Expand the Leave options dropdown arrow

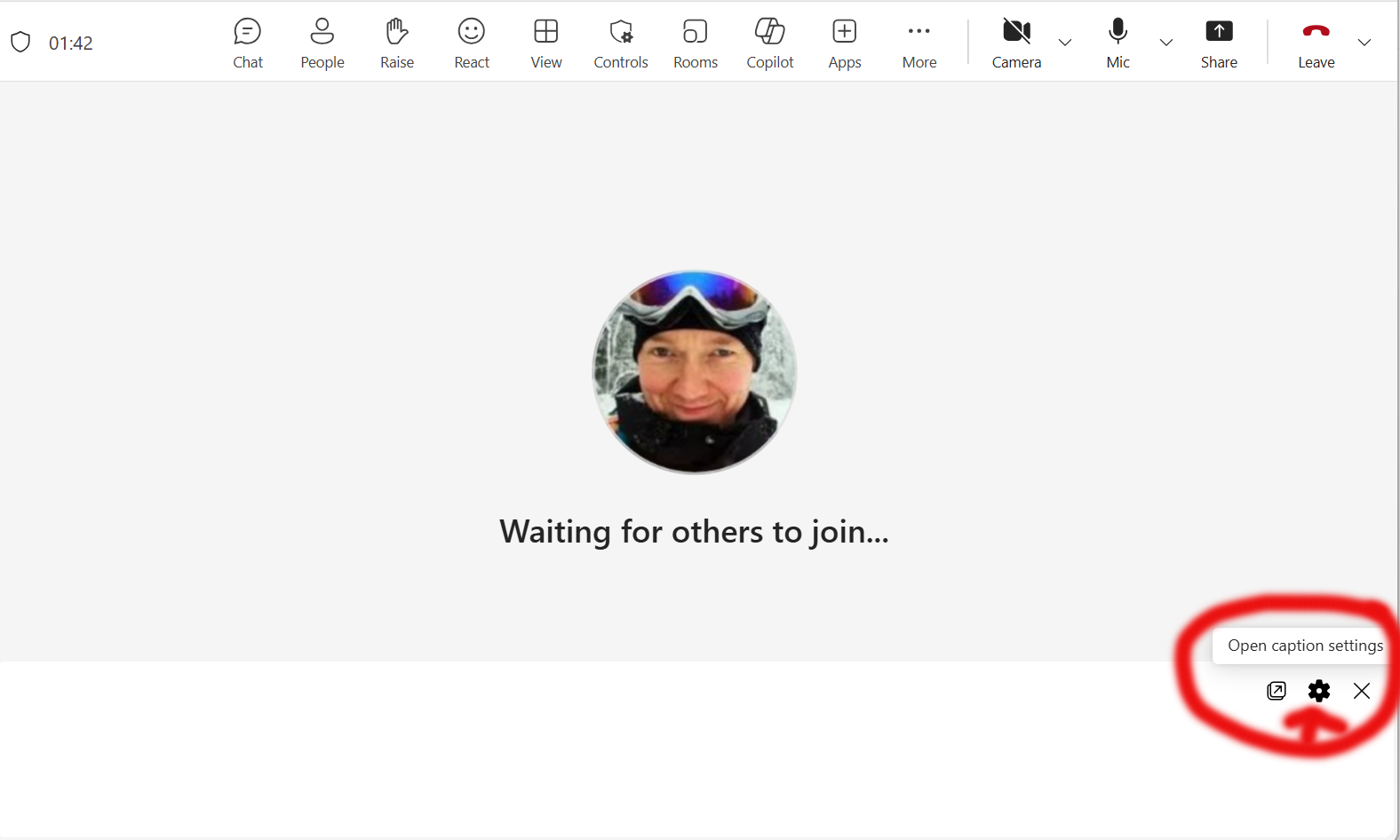[x=1364, y=43]
